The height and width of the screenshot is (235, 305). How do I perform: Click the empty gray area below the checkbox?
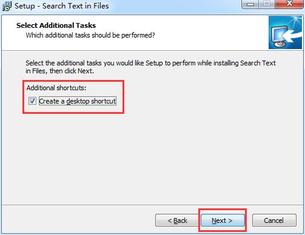pos(152,157)
